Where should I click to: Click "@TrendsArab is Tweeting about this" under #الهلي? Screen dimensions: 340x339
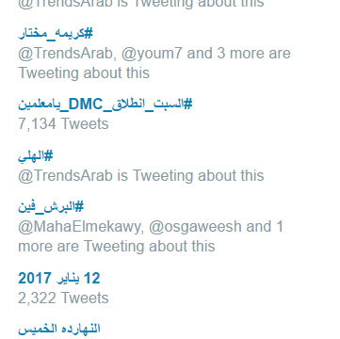[x=141, y=175]
